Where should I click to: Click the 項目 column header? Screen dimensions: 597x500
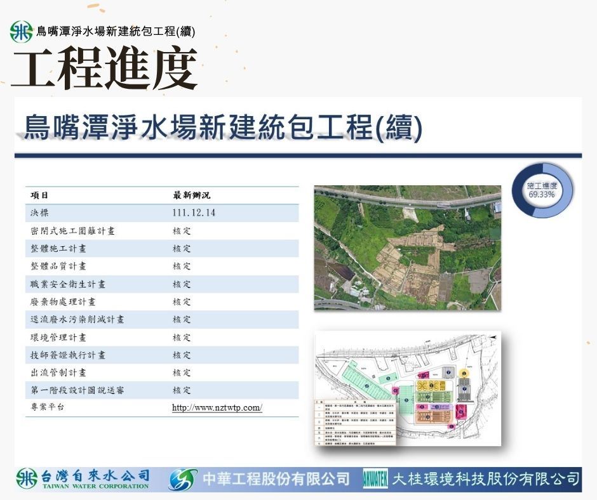coord(39,195)
